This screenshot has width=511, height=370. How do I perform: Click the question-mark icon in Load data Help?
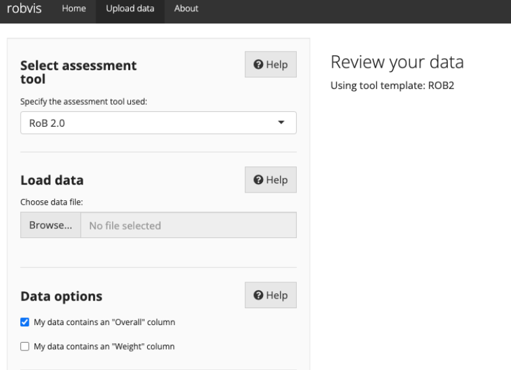tap(258, 179)
